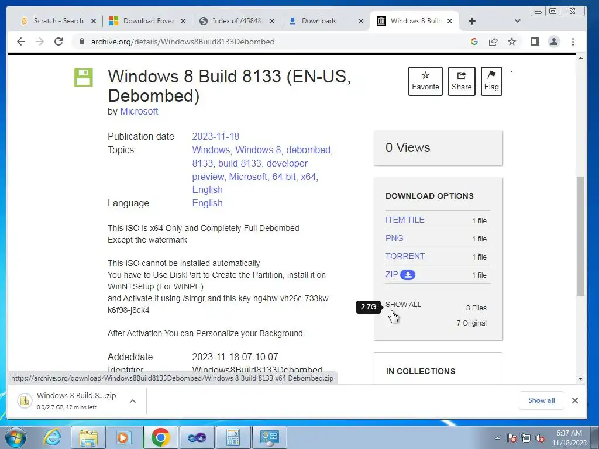Launch Internet Explorer from taskbar
Screen dimensions: 599x449
tap(52, 437)
